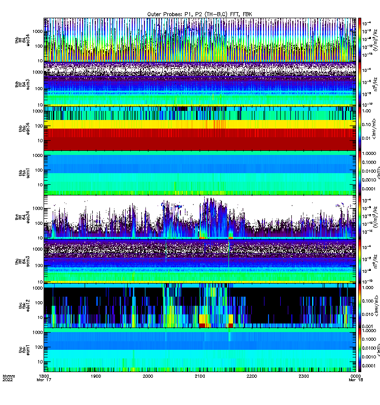This screenshot has width=380, height=405.
Task: Click the thb fbk scm1 panel color bar
Action: [360, 173]
